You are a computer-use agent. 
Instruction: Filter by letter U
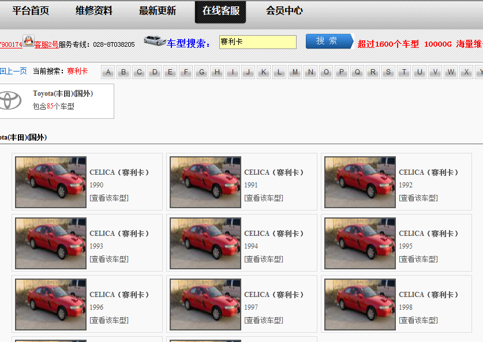[420, 72]
